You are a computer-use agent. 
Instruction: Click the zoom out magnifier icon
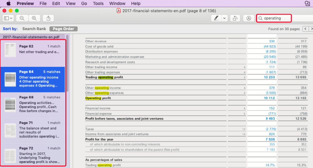click(x=22, y=18)
